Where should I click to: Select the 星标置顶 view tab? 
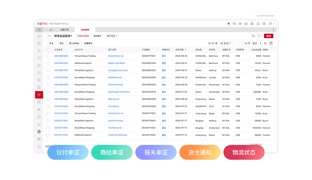coord(97,36)
